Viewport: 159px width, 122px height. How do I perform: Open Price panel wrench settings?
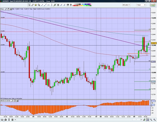6,9
